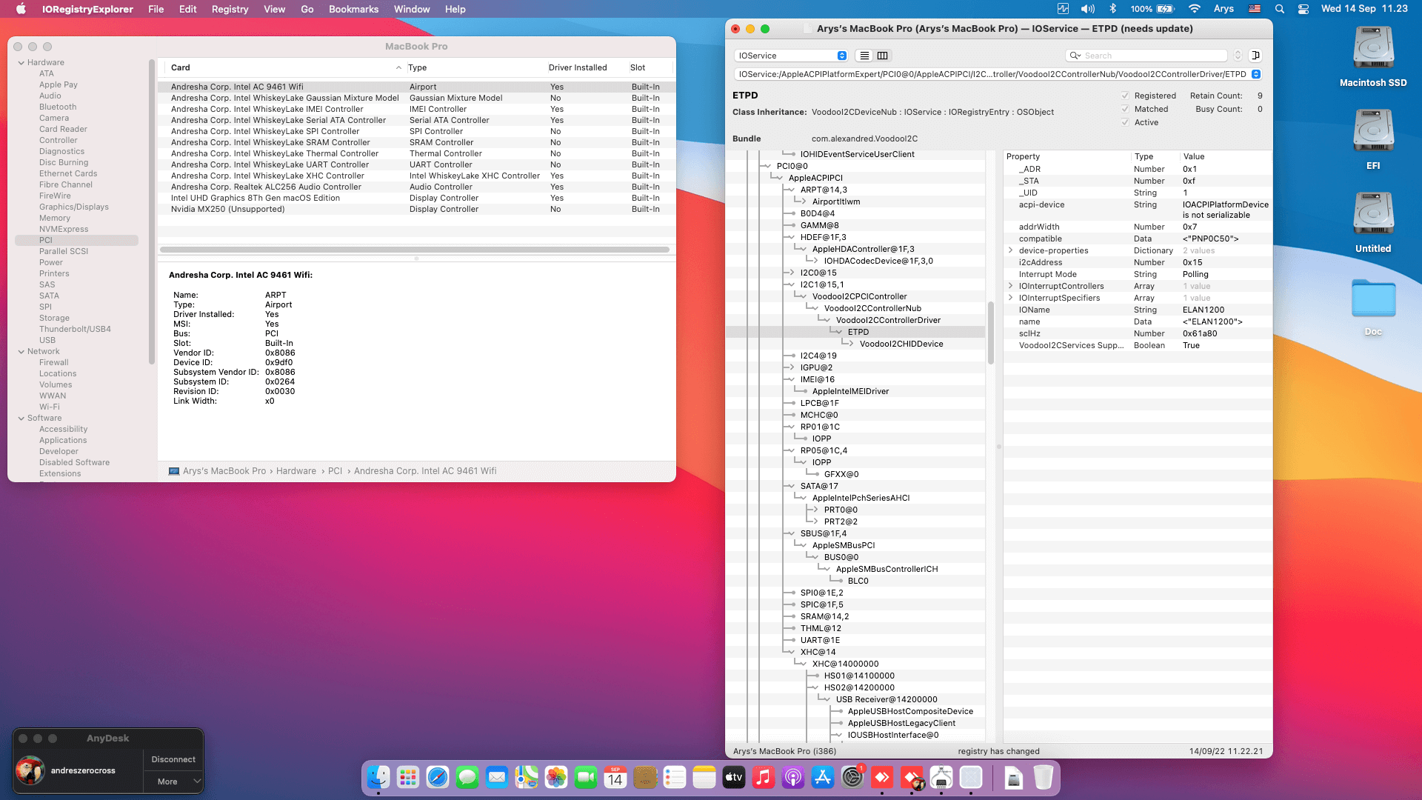Screen dimensions: 1422x800
Task: Click the registry tree vertical scrollbar thumb
Action: (991, 333)
